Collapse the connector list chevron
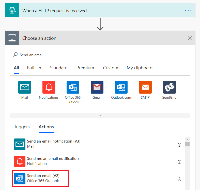 tap(100, 115)
